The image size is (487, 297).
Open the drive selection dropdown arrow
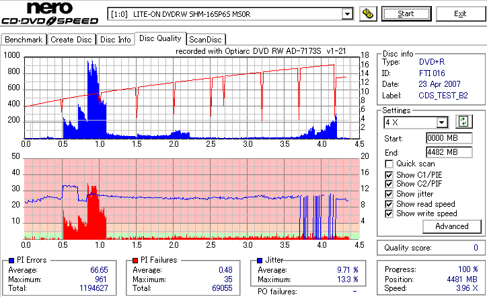tap(347, 14)
